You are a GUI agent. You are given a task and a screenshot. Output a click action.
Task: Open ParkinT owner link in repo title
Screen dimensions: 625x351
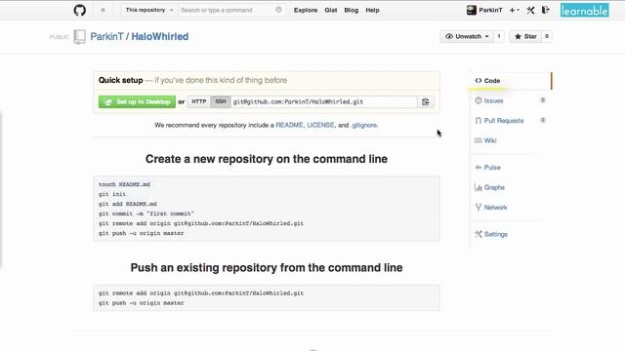click(106, 37)
